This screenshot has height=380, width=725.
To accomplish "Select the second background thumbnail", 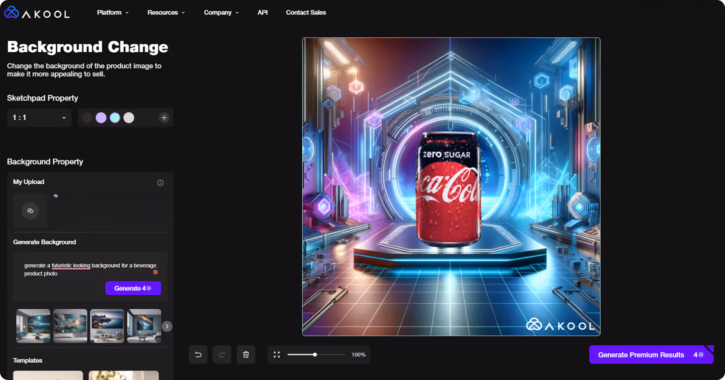I will tap(70, 326).
